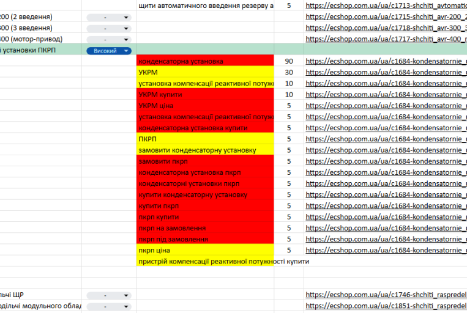Select the 'конденсаторна установка купити' cell
This screenshot has height=313, width=467.
click(205, 128)
